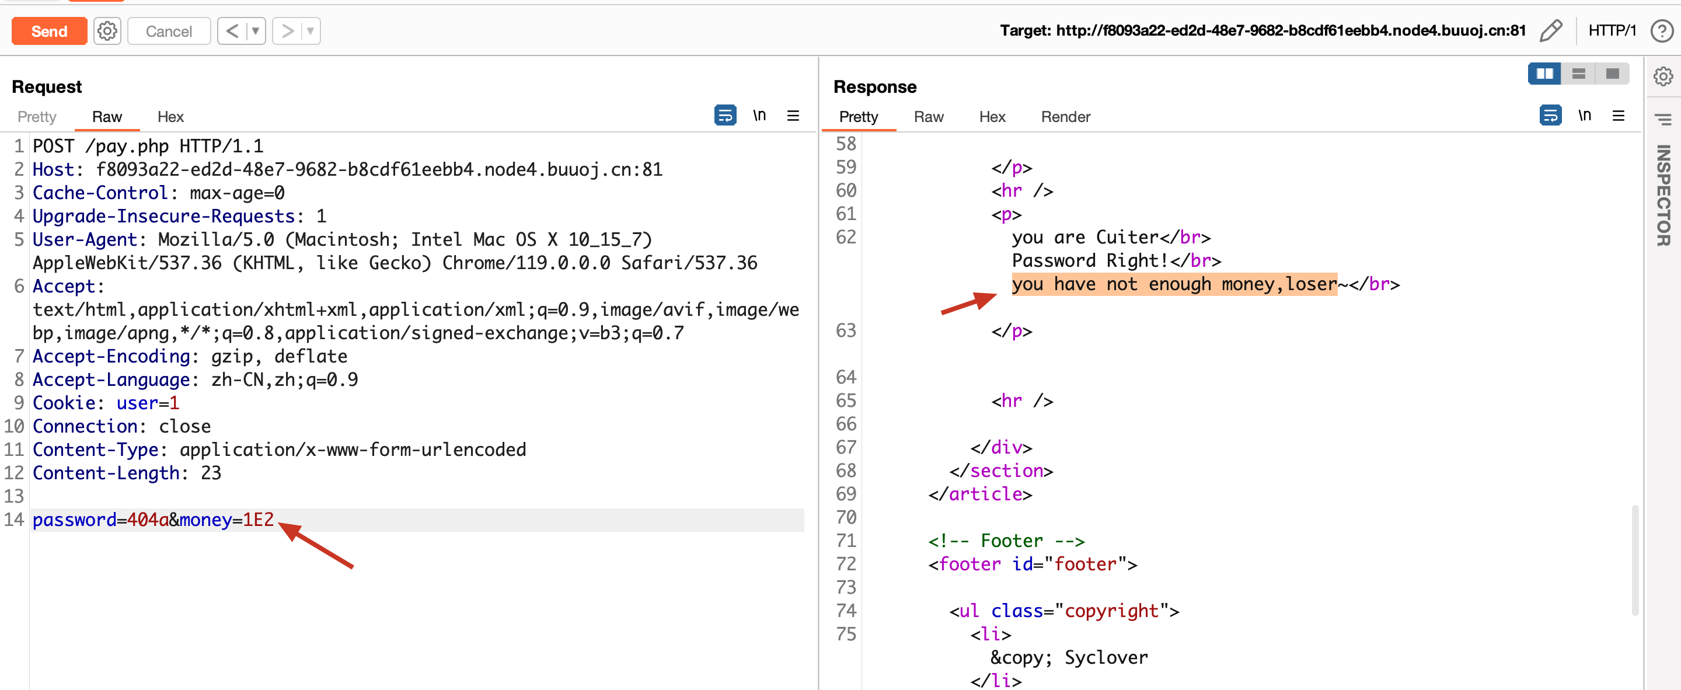The width and height of the screenshot is (1681, 690).
Task: Toggle non-printable characters in Request panel
Action: (759, 116)
